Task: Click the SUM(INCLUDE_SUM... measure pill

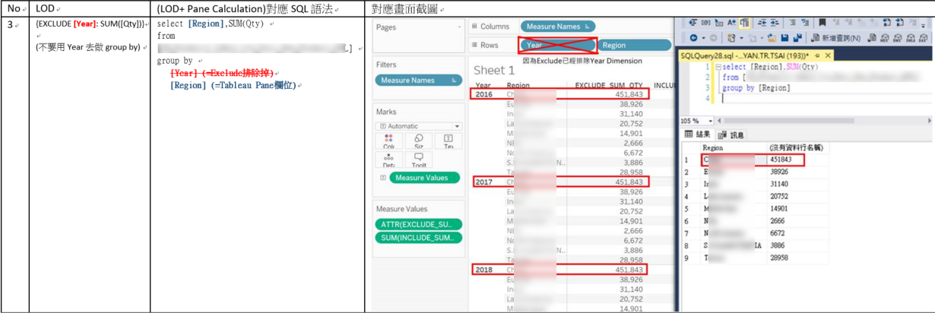Action: 418,238
